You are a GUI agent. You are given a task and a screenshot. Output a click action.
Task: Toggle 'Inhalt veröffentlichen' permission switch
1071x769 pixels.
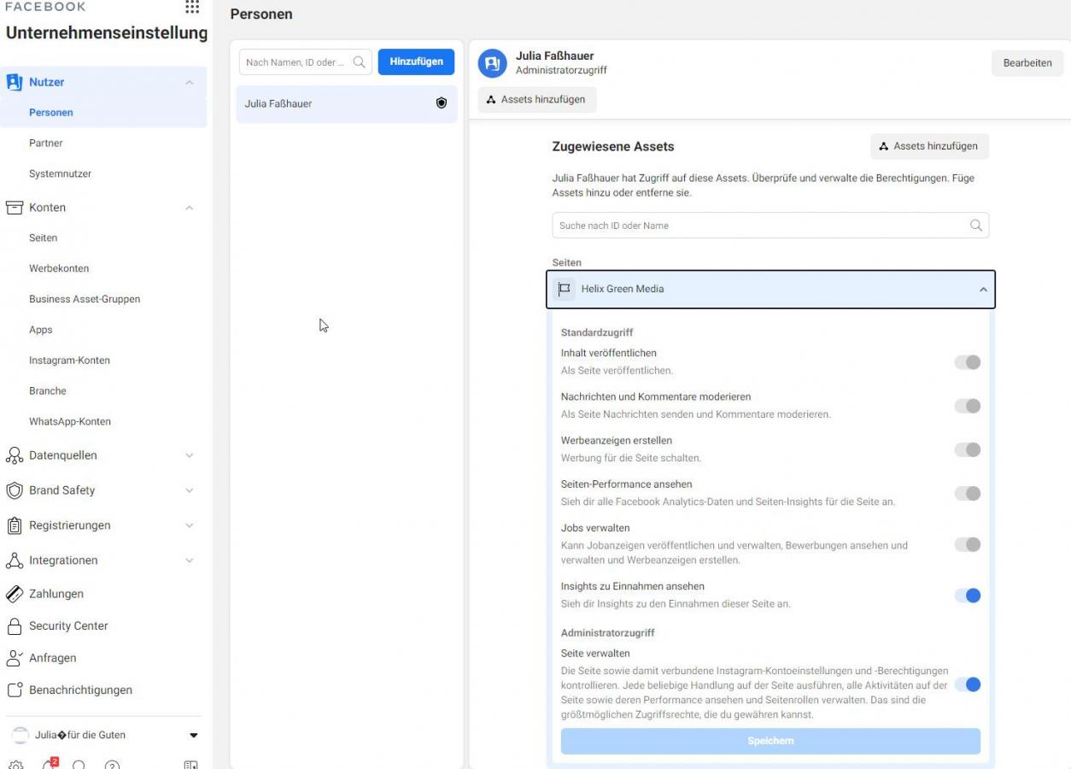(x=967, y=362)
